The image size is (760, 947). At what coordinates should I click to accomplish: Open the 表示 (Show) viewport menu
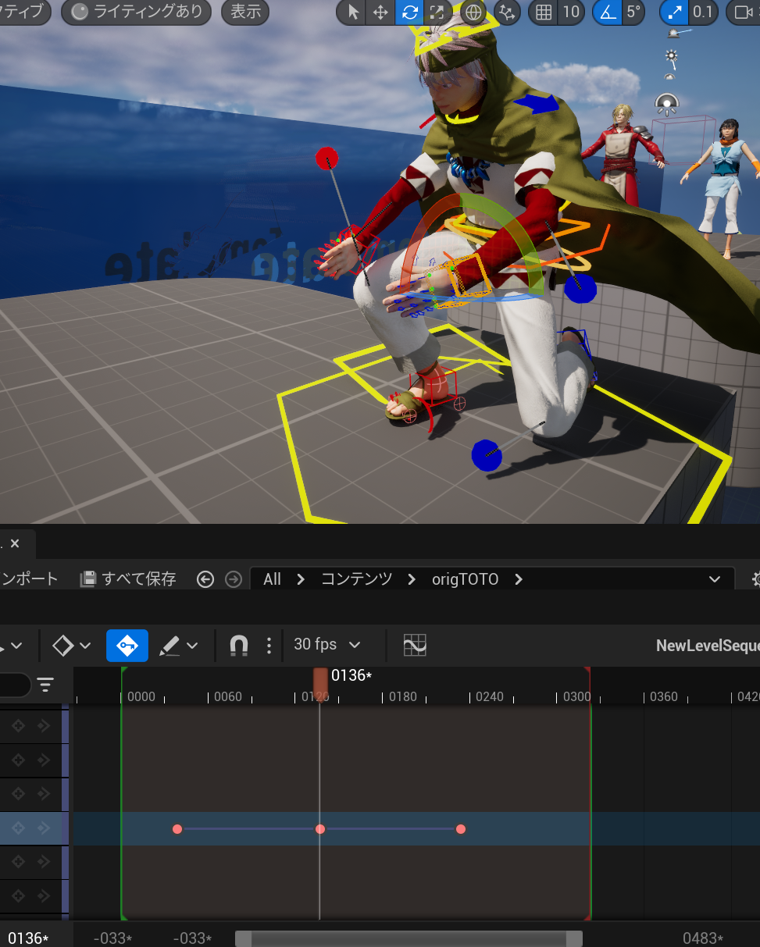pos(245,12)
